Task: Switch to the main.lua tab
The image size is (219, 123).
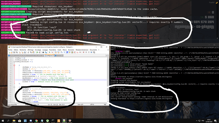Action: [59, 55]
